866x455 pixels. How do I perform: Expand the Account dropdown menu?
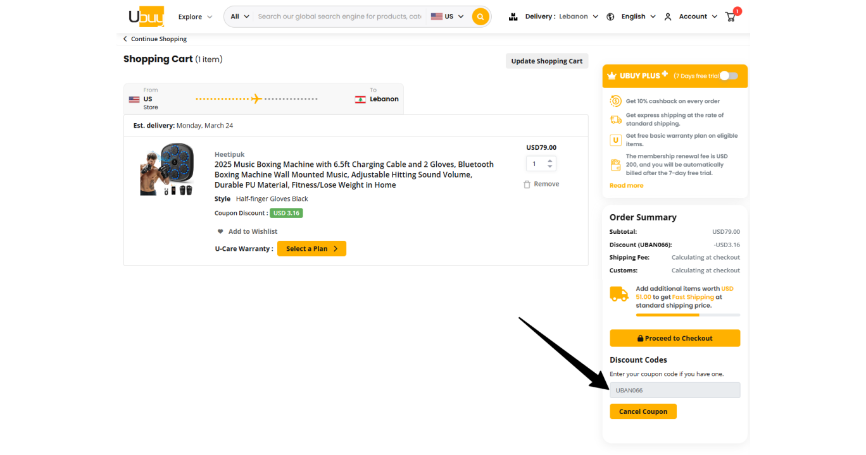[x=698, y=16]
